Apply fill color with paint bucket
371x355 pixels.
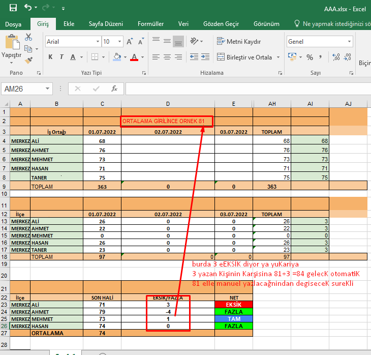117,57
